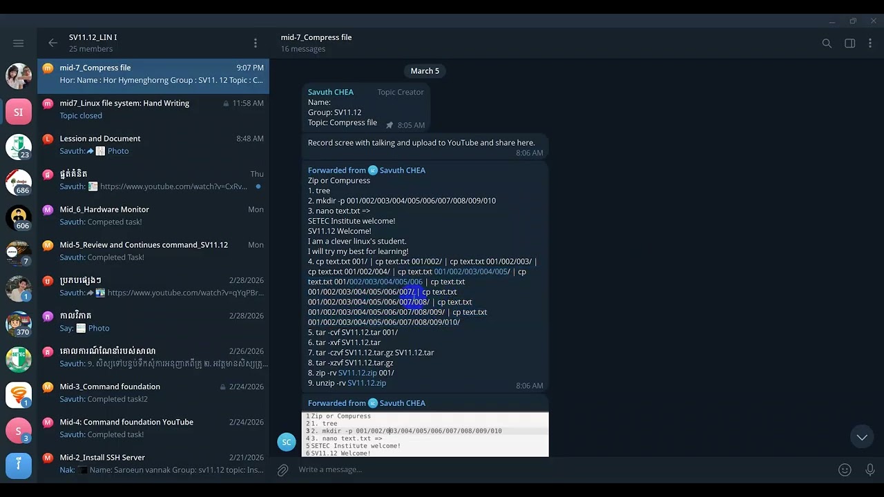Open the forwarded code screenshot image

[x=425, y=434]
